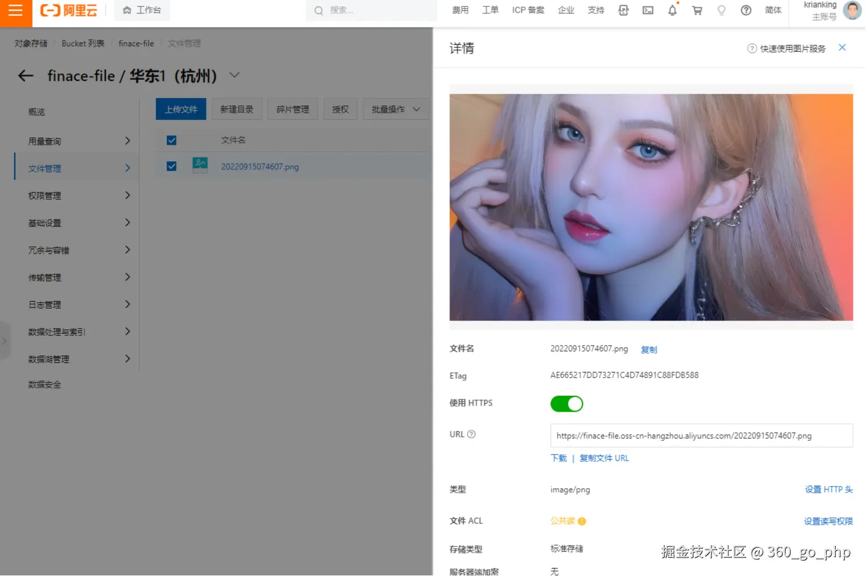Open the help question mark icon
The height and width of the screenshot is (576, 866).
pos(746,10)
